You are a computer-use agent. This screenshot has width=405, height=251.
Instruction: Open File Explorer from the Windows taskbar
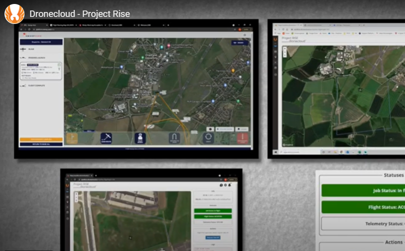click(x=335, y=152)
